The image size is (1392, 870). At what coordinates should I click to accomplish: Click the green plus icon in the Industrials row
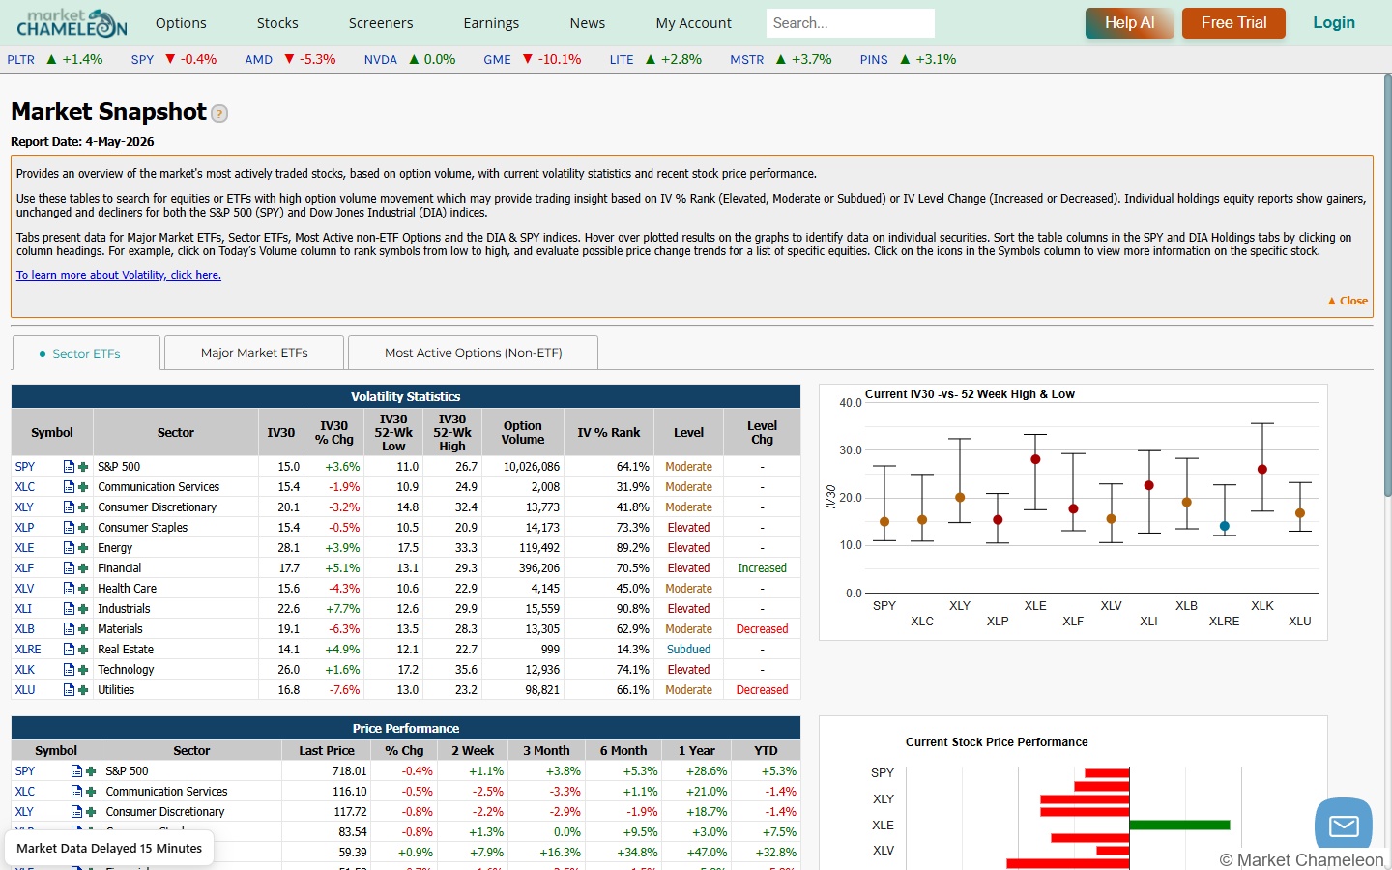(83, 609)
